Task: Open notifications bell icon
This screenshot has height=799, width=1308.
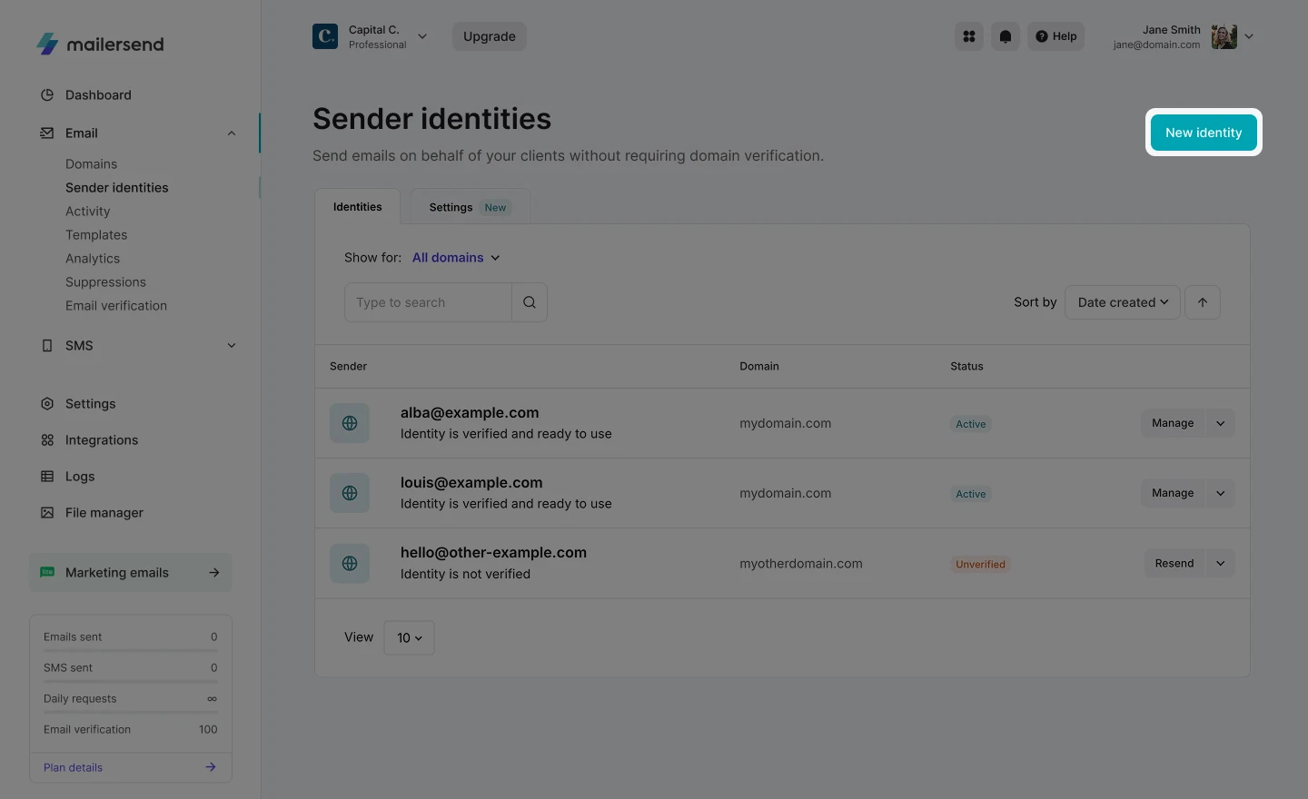Action: pos(1006,36)
